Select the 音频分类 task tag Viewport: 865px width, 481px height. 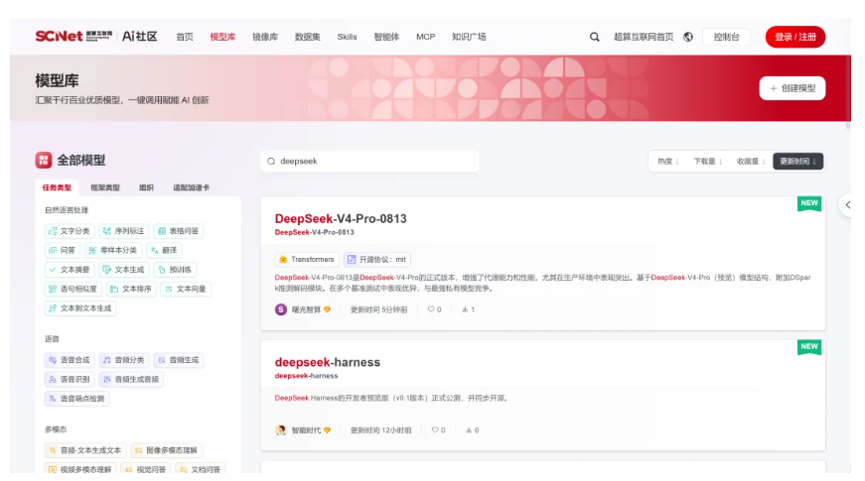click(x=124, y=360)
